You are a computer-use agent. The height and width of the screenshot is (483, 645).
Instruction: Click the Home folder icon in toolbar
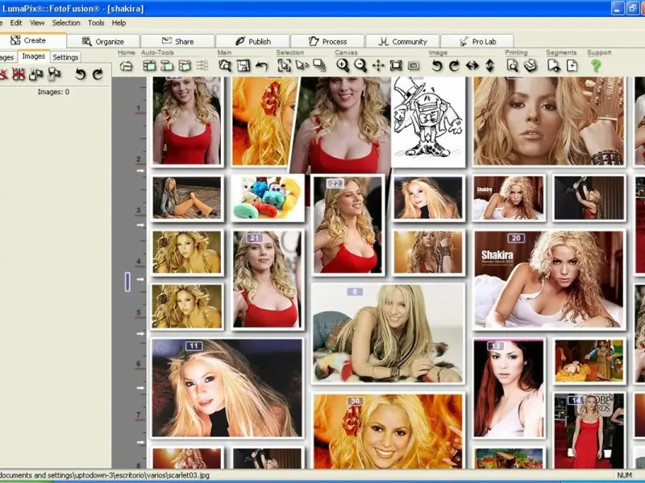(x=127, y=66)
